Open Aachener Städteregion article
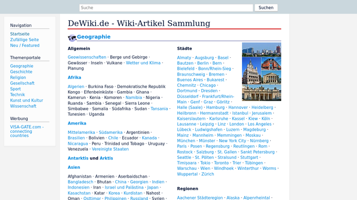The height and width of the screenshot is (200, 357). pos(200,198)
